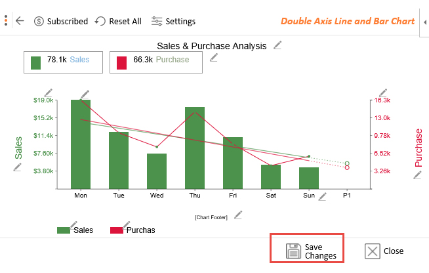Click the Subscribed dollar icon
Screen dimensions: 429x273
click(x=39, y=22)
